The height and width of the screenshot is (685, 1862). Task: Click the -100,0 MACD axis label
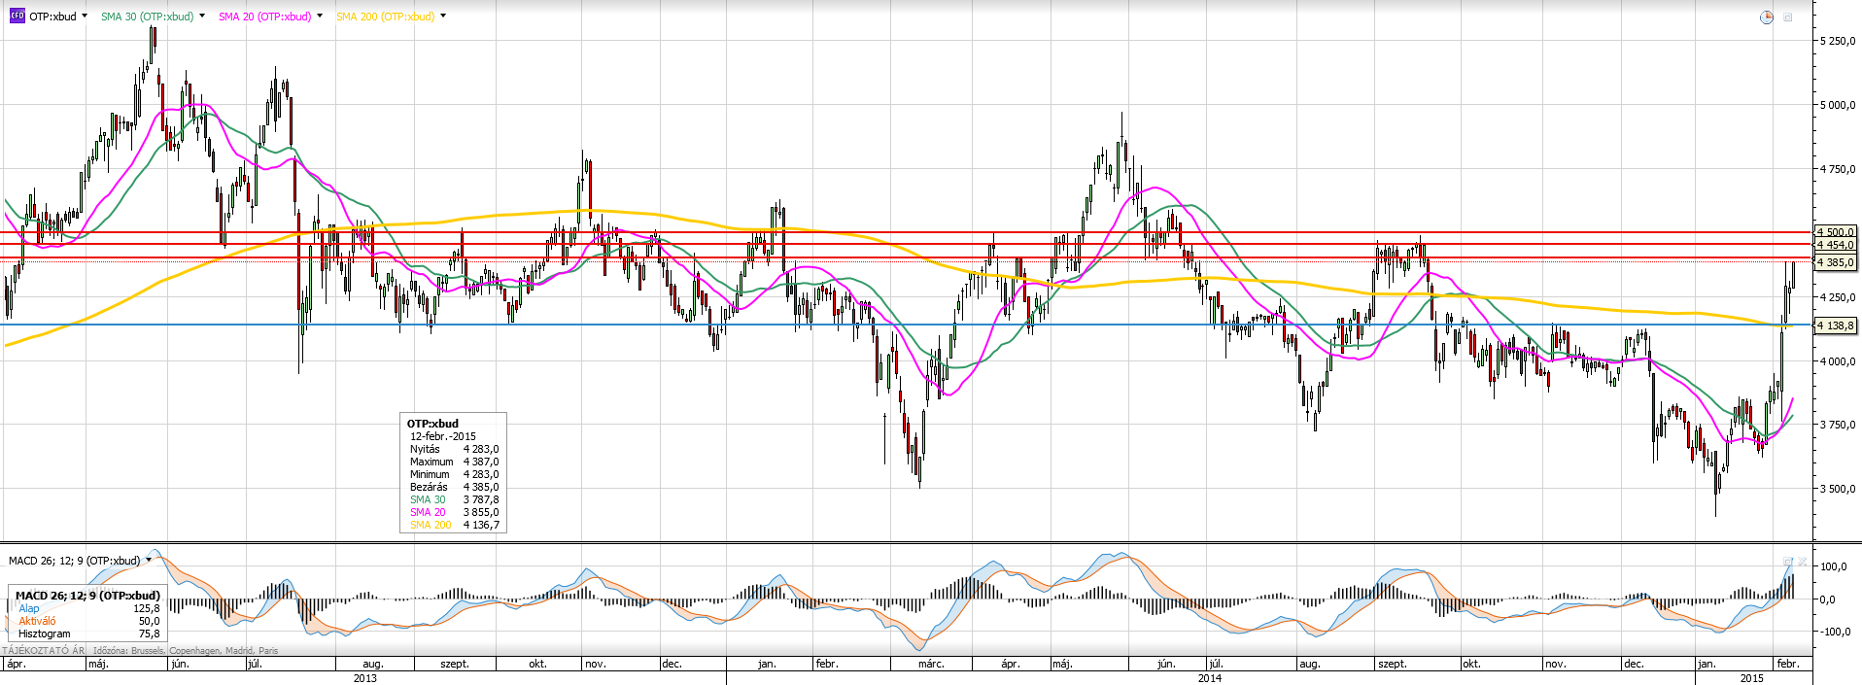1834,632
